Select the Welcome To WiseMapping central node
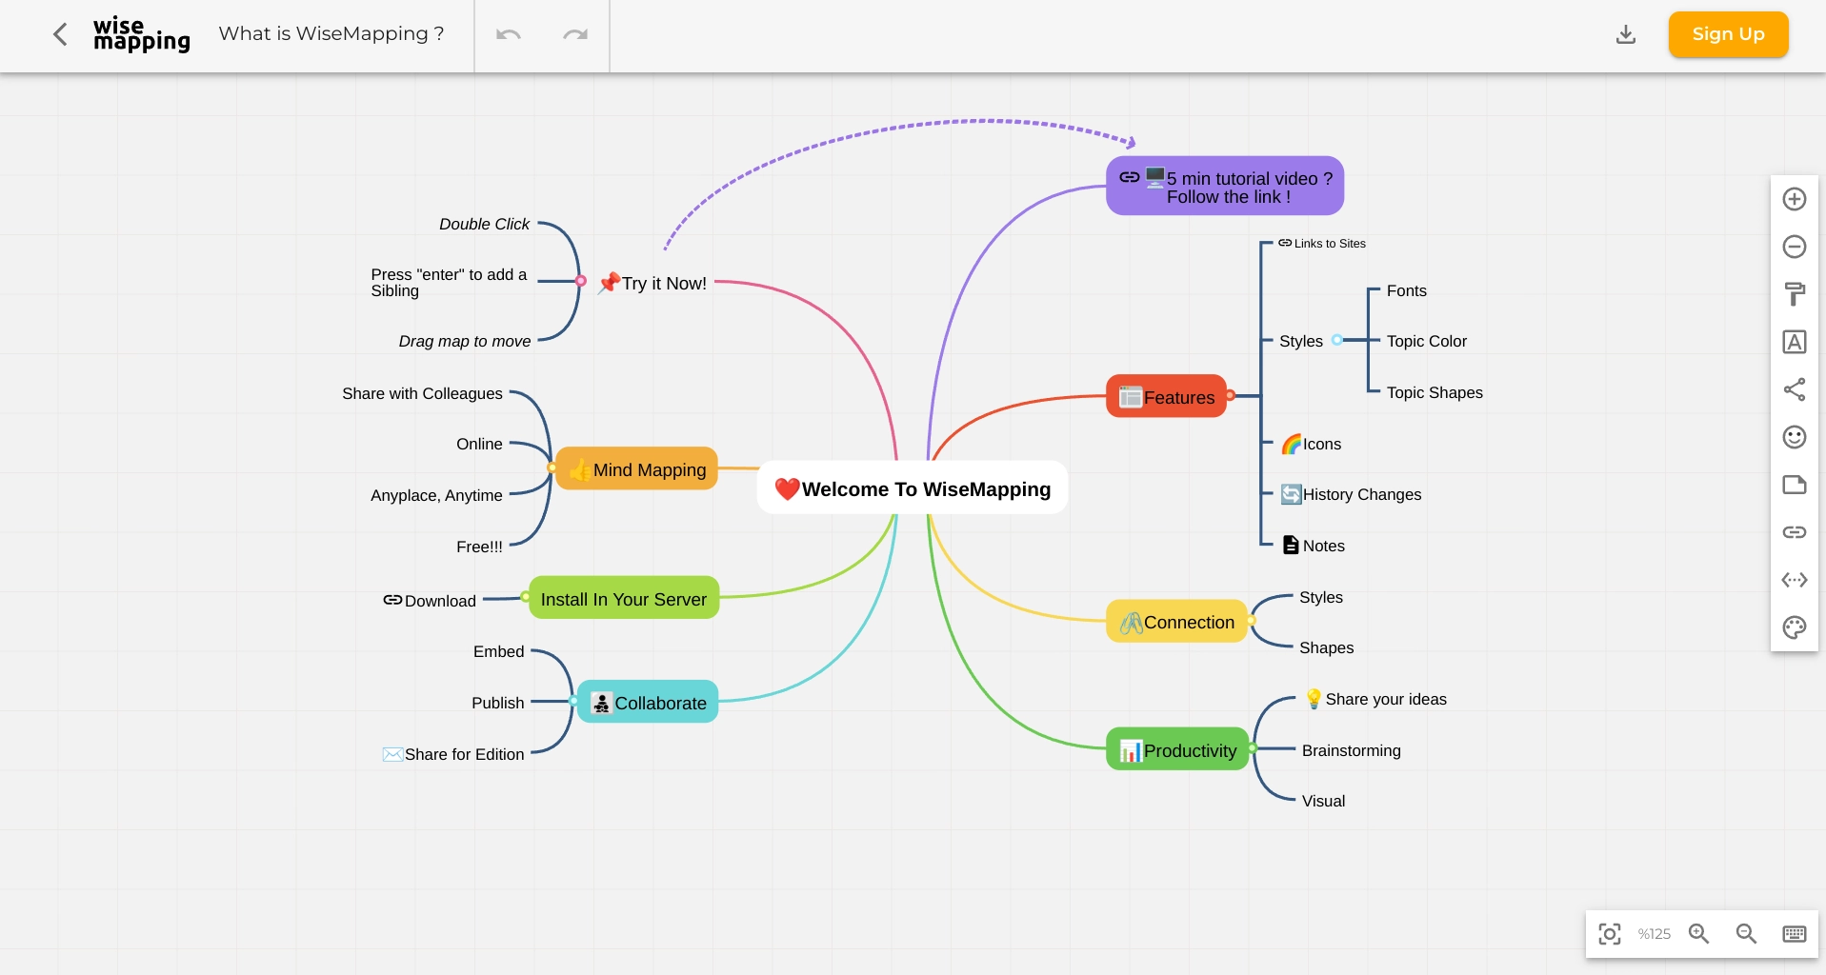Viewport: 1826px width, 975px height. pyautogui.click(x=913, y=488)
